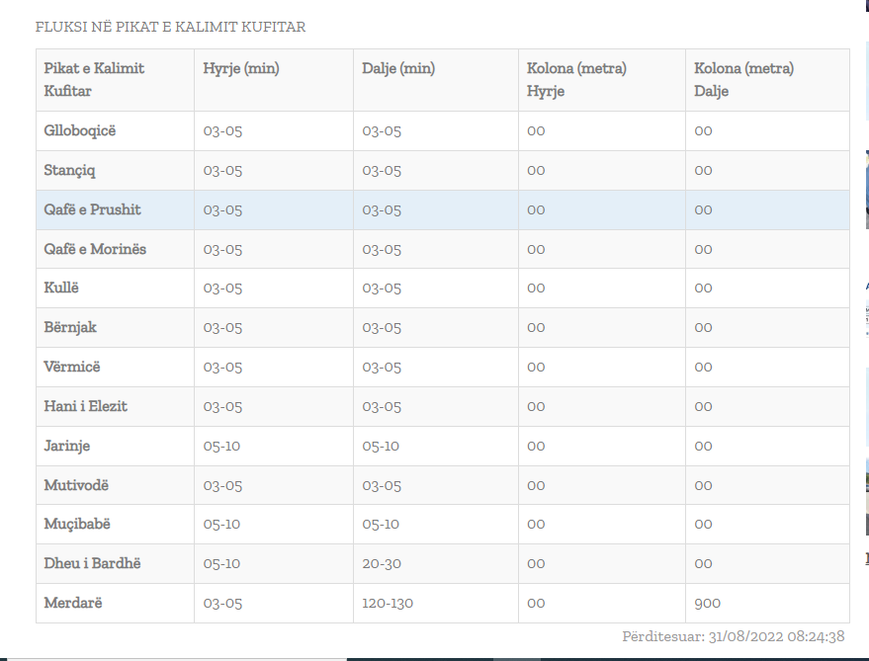Select the Hyrje (min) column header
869x661 pixels.
(x=241, y=69)
